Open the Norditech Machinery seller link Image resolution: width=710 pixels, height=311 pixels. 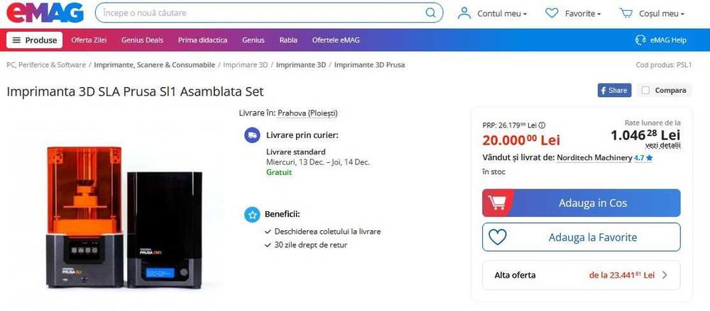(594, 158)
